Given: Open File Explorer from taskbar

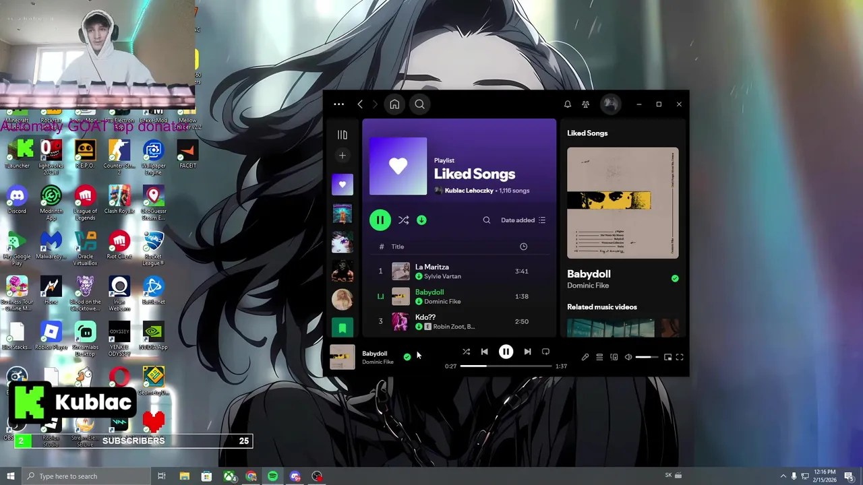Looking at the screenshot, I should (184, 476).
